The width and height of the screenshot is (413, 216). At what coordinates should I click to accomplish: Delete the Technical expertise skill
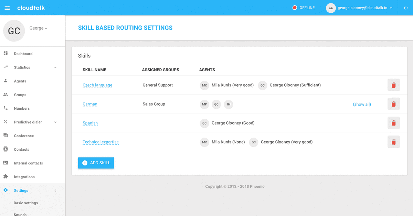point(394,142)
